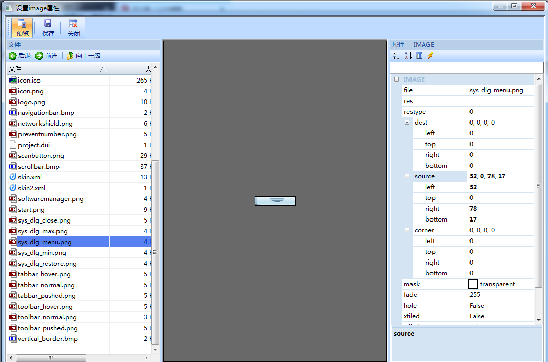
Task: Click the alphabetical A-Z sort icon
Action: coord(406,55)
